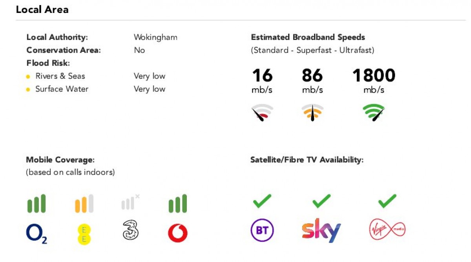The height and width of the screenshot is (262, 471).
Task: Click the grey no-signal bars above Three
Action: tap(130, 202)
